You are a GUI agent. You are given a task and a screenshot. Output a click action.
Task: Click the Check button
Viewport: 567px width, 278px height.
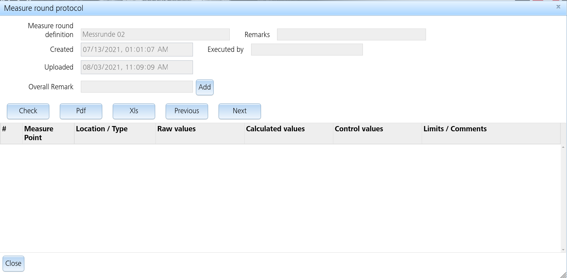tap(28, 111)
